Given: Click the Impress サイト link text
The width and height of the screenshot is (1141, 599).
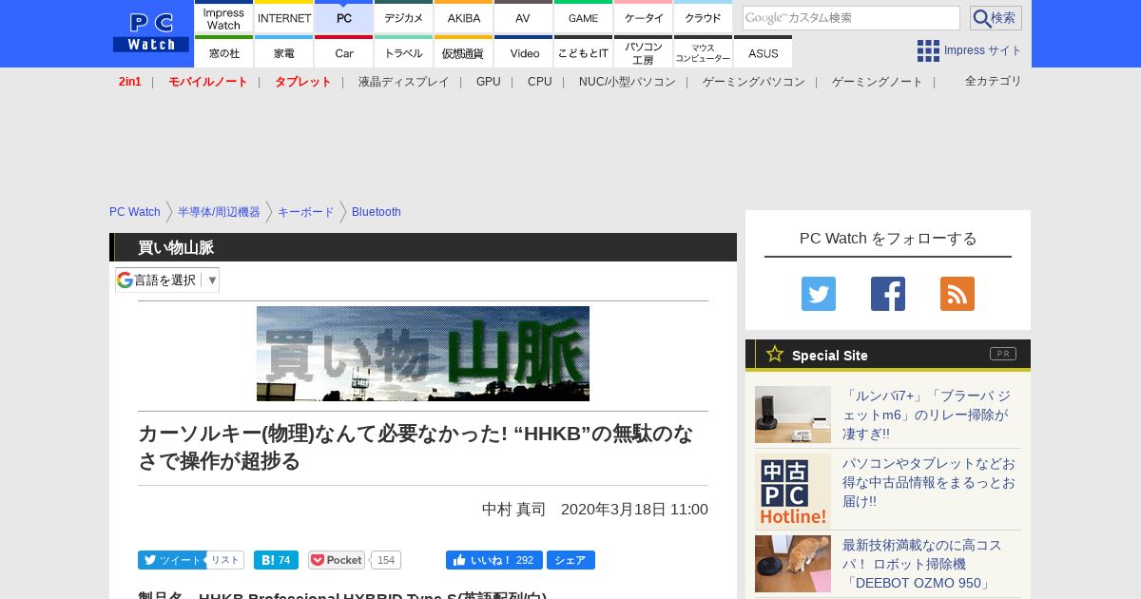Looking at the screenshot, I should click(983, 50).
